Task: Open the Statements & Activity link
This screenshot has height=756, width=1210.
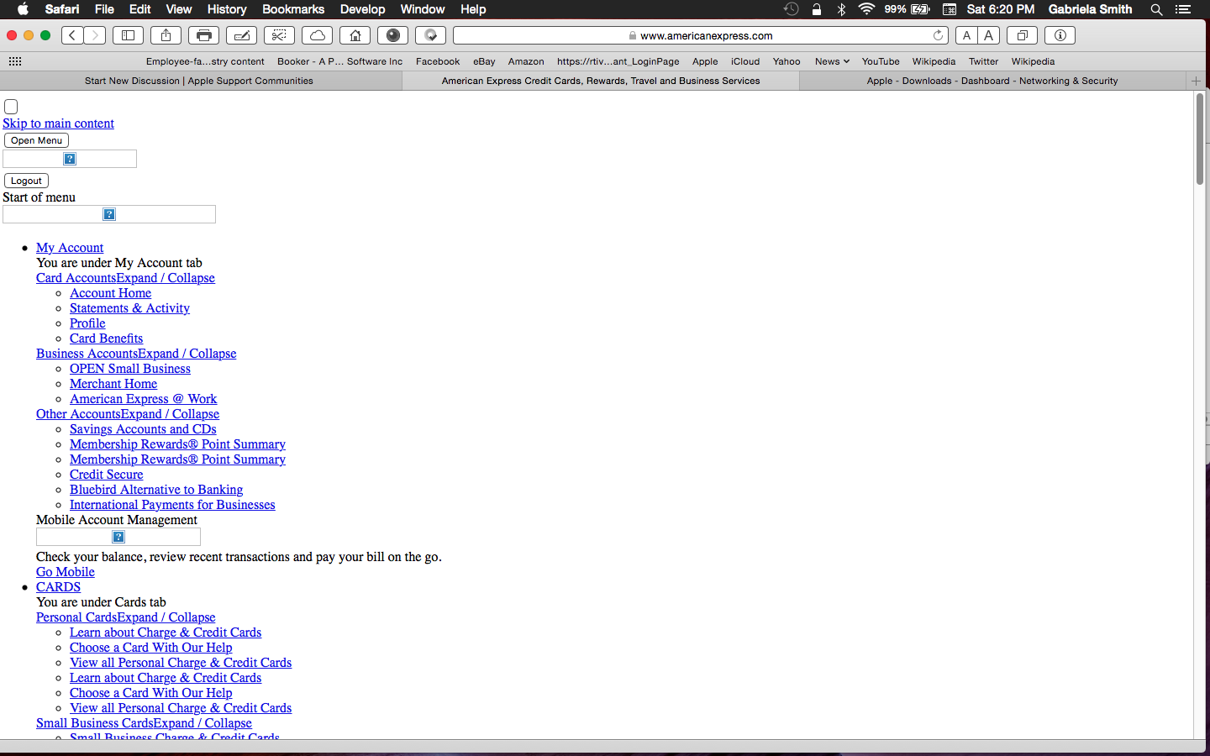Action: (x=129, y=308)
